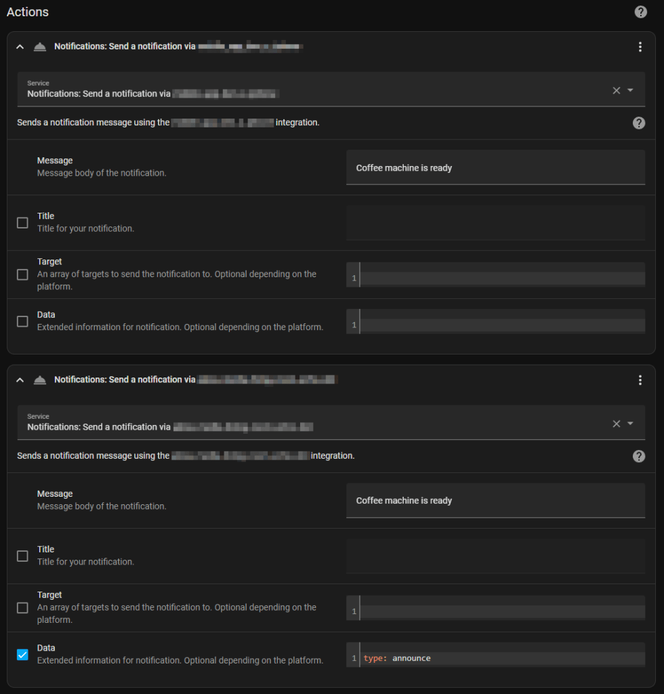Click the first action's notification bell icon
The width and height of the screenshot is (664, 694).
(40, 47)
